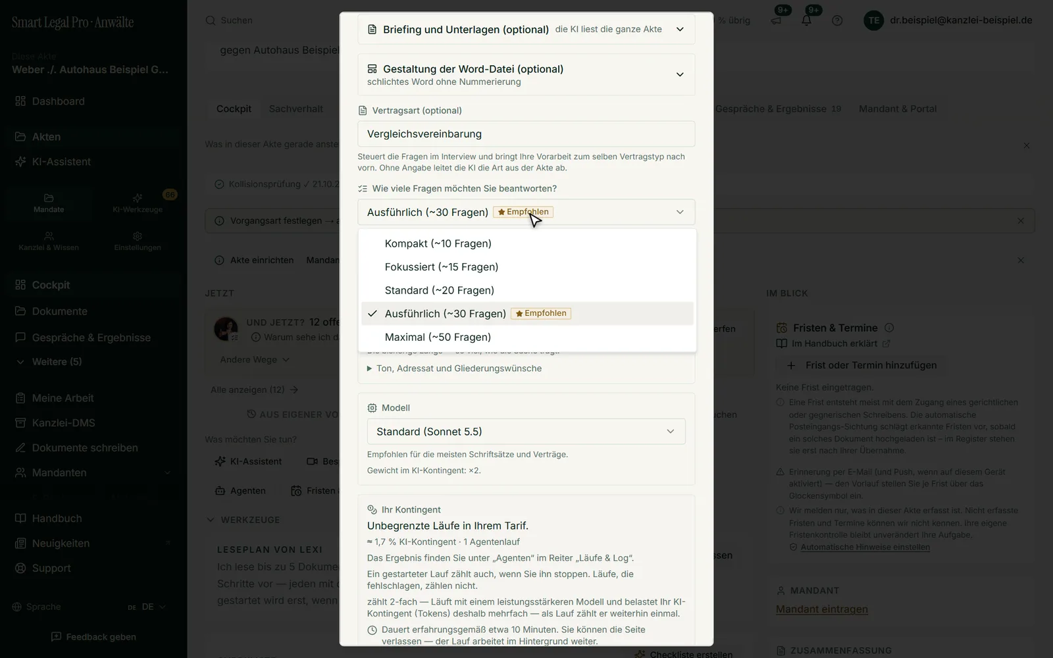Image resolution: width=1053 pixels, height=658 pixels.
Task: Open Automatische Hinweise einstellen link
Action: pos(865,547)
